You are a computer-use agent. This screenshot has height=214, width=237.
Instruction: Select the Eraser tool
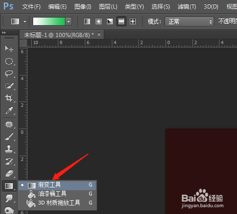click(x=9, y=174)
